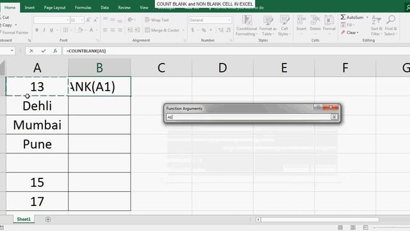Click the Cut button

point(5,17)
